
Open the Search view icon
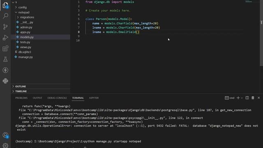coord(5,16)
